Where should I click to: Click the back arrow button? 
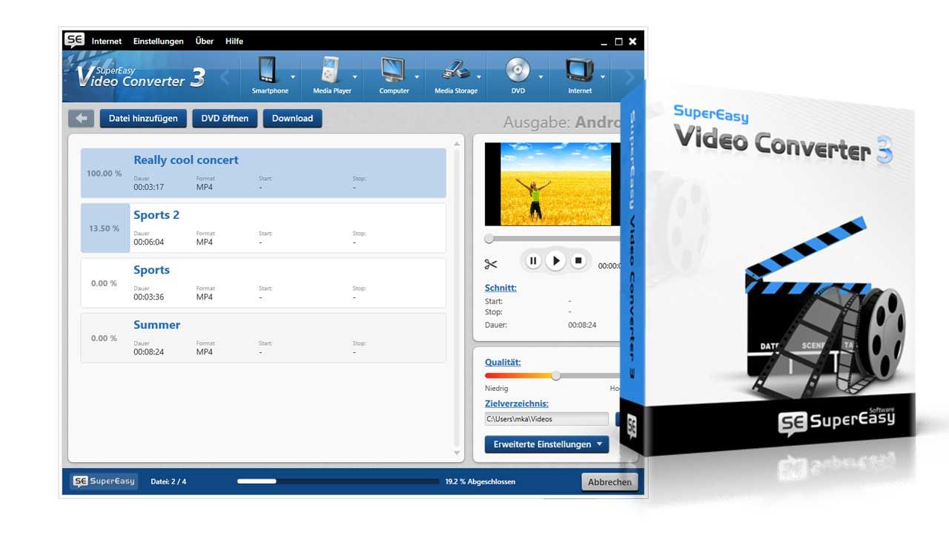[x=81, y=118]
